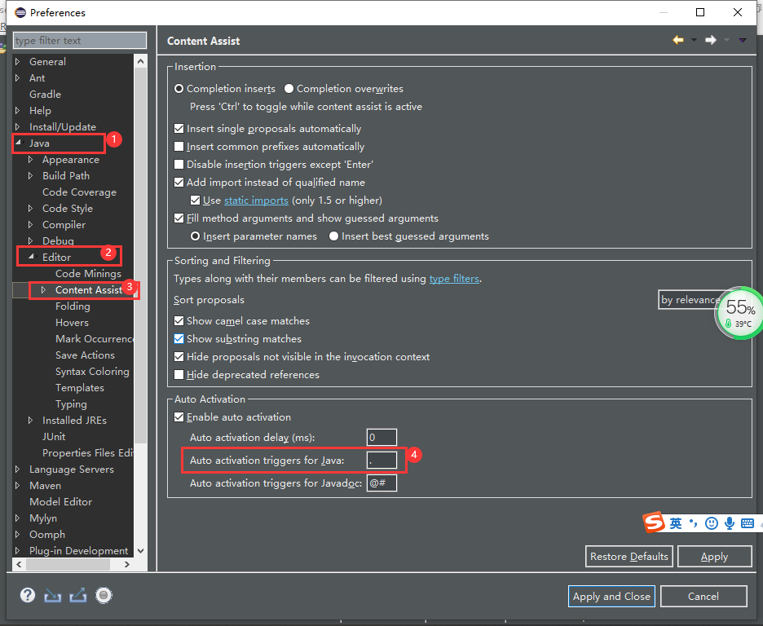Click the Apply and Close button

click(x=611, y=597)
